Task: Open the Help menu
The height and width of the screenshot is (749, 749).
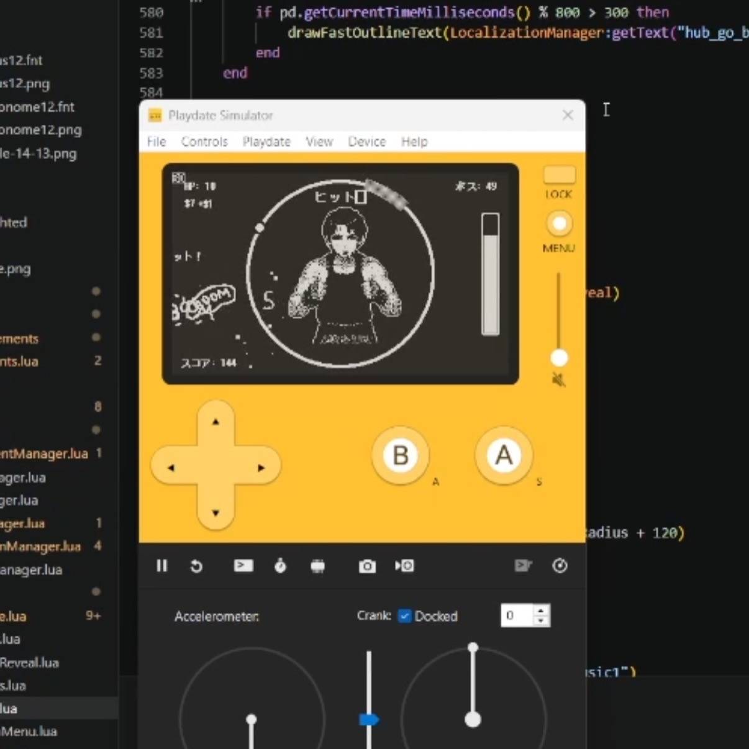Action: (414, 142)
